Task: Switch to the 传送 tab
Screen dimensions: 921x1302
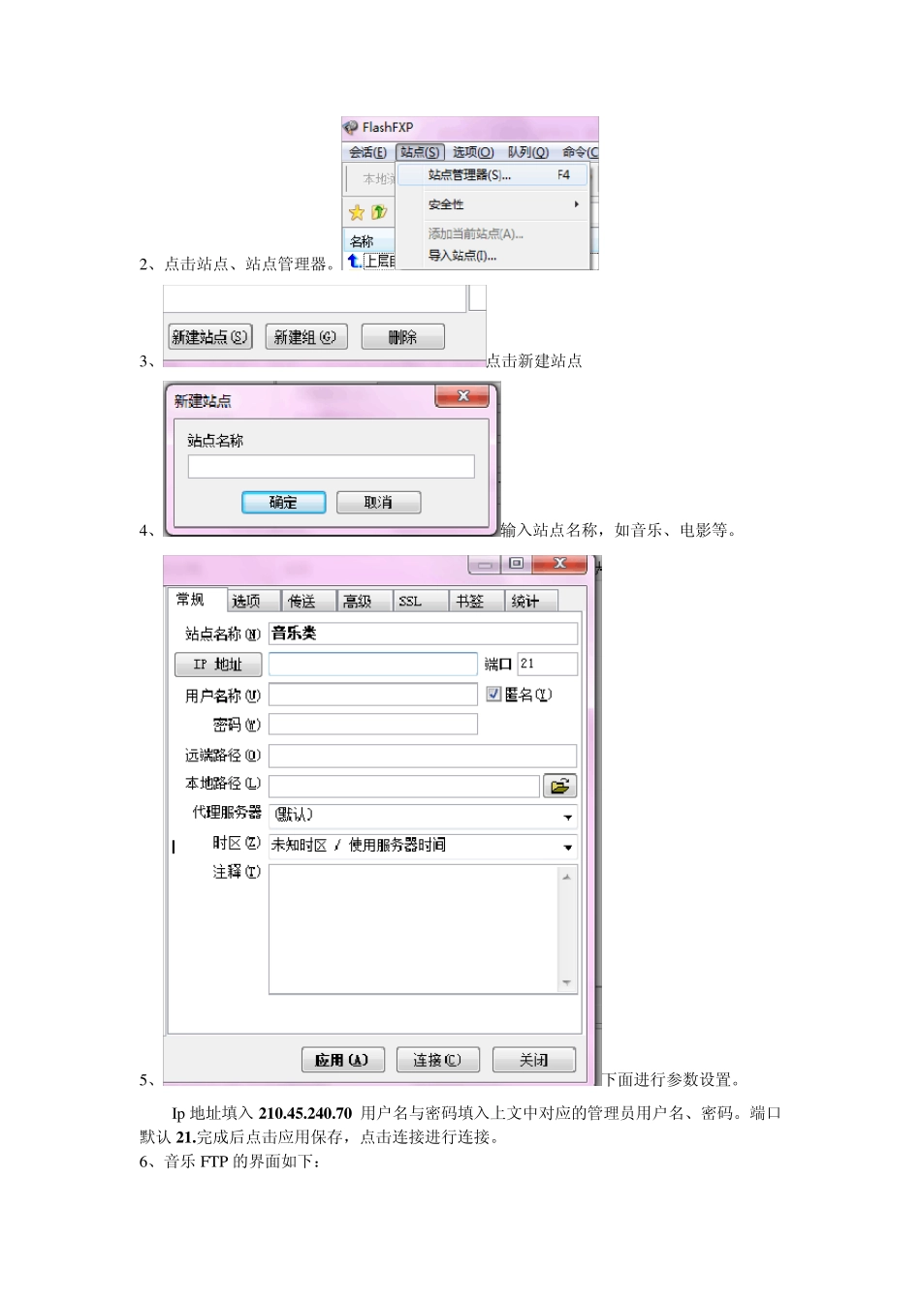Action: (x=309, y=601)
